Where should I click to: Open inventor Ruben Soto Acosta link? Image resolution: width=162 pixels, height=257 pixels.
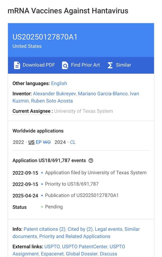52,101
